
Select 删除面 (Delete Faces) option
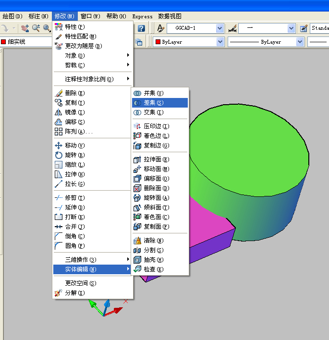[160, 188]
